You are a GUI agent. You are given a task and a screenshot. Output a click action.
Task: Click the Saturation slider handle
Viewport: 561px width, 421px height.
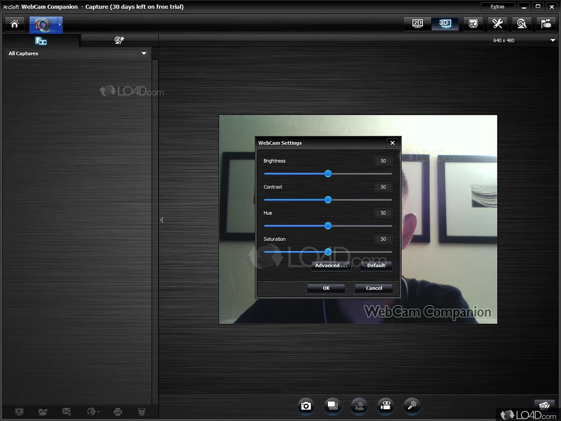pos(328,252)
